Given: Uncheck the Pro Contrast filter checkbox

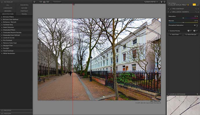Looking at the screenshot, I should pyautogui.click(x=171, y=9).
